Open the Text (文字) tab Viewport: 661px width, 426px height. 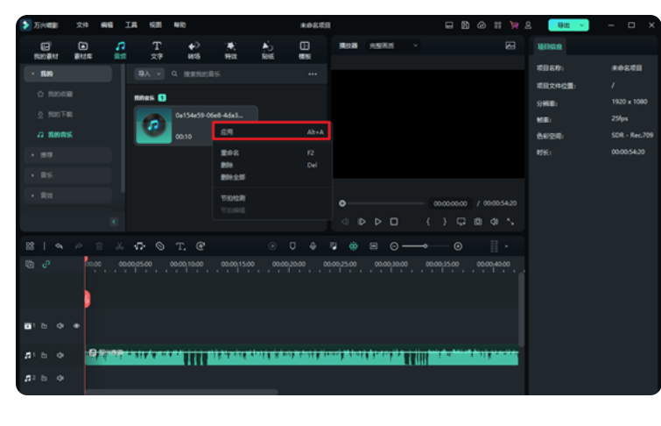pos(157,49)
